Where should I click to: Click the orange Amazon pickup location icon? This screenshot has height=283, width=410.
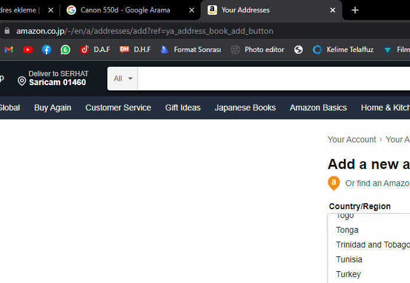[334, 183]
